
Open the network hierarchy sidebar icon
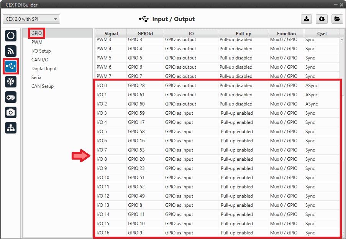(11, 128)
